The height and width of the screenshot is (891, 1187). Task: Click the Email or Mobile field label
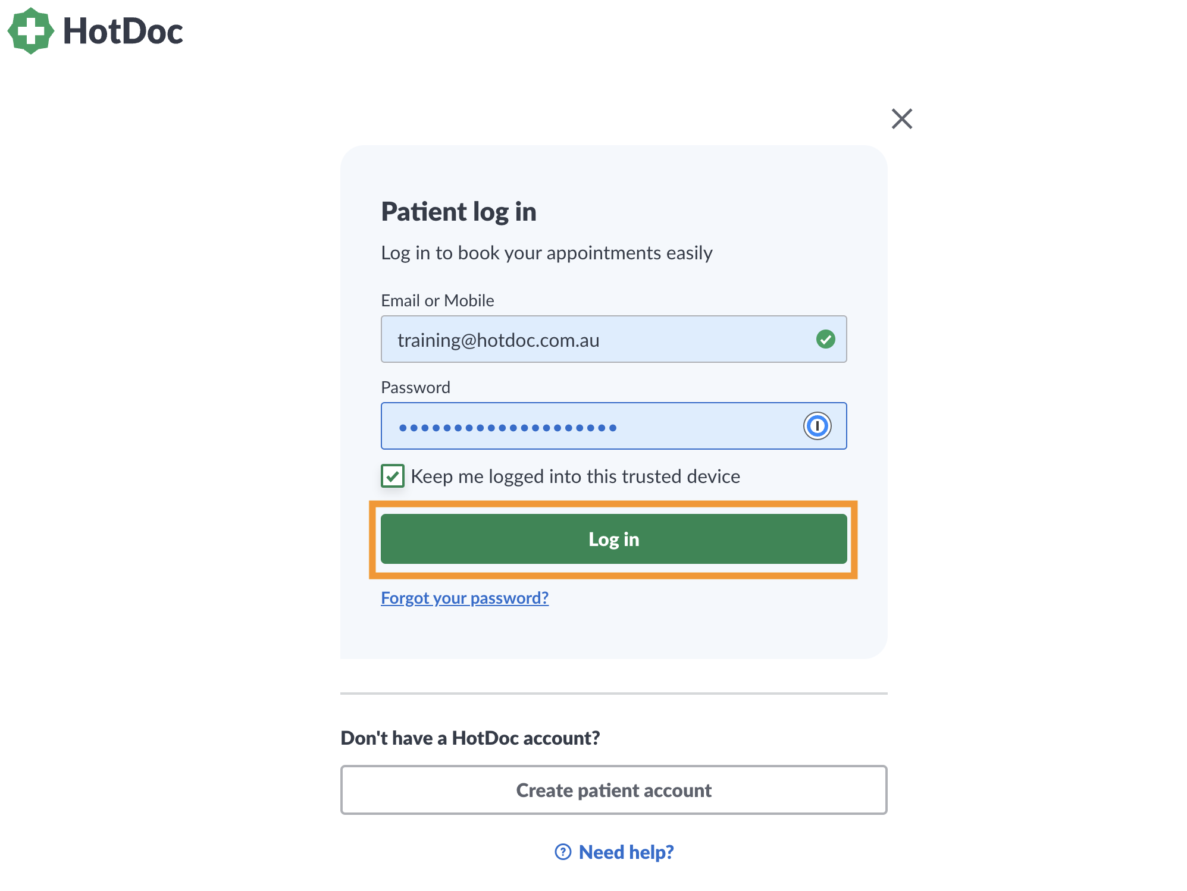(x=437, y=300)
